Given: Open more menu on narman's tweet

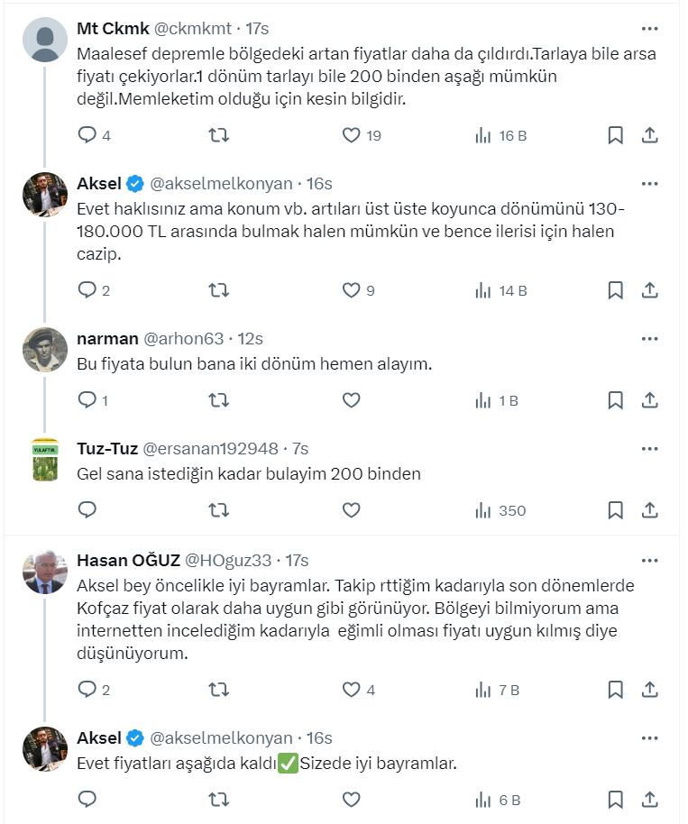Looking at the screenshot, I should (649, 339).
